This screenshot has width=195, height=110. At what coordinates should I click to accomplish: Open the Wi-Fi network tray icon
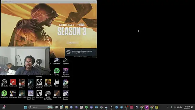pos(175,107)
